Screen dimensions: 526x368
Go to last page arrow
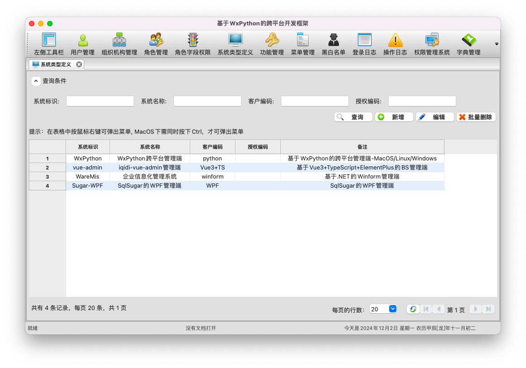click(488, 309)
